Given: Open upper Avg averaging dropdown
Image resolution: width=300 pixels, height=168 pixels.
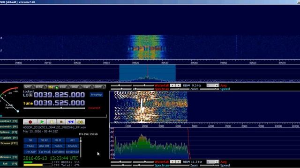Looking at the screenshot, I should click(x=212, y=85).
